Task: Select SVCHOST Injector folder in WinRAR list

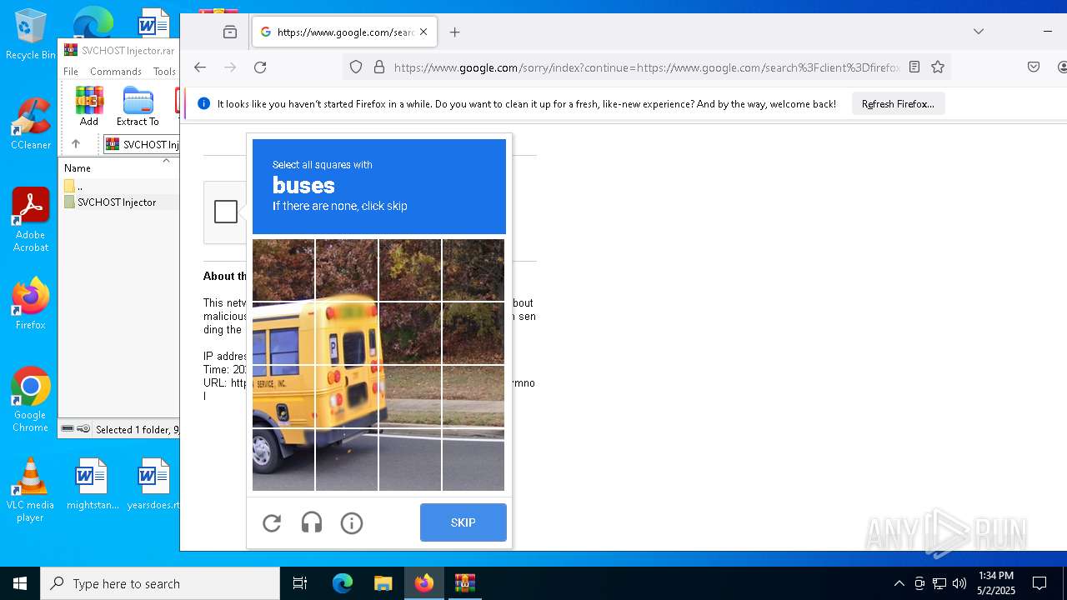Action: [x=116, y=202]
